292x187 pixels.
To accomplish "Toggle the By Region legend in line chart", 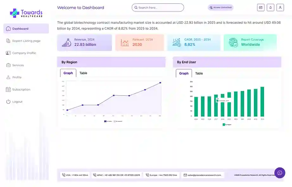I will pyautogui.click(x=108, y=121).
